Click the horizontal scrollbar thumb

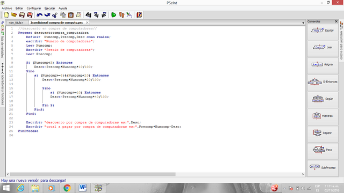tap(93, 174)
